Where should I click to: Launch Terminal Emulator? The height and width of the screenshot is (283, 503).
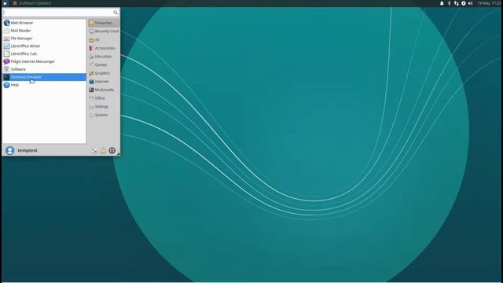pos(44,77)
